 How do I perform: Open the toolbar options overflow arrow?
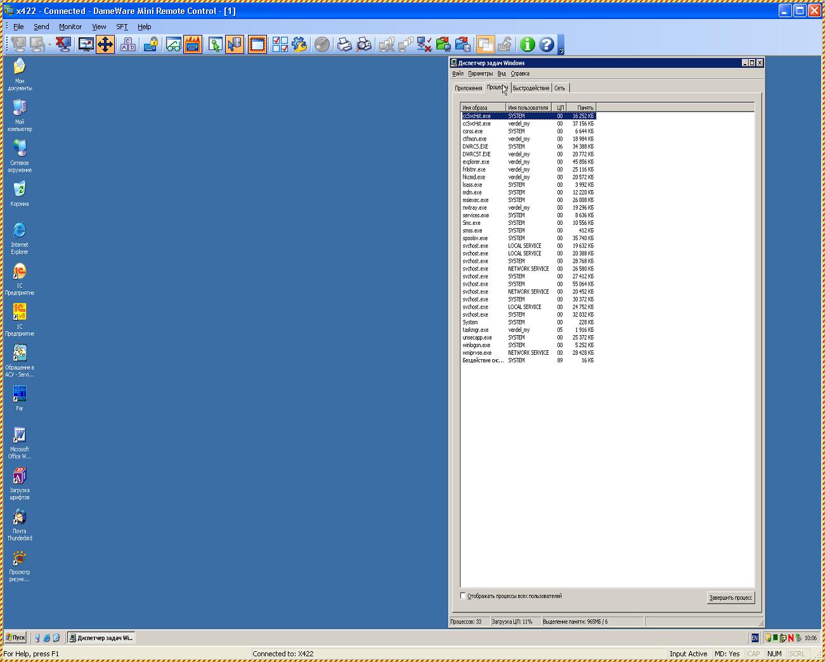point(561,45)
